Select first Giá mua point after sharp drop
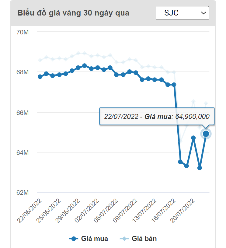This screenshot has height=248, width=226. [x=180, y=162]
